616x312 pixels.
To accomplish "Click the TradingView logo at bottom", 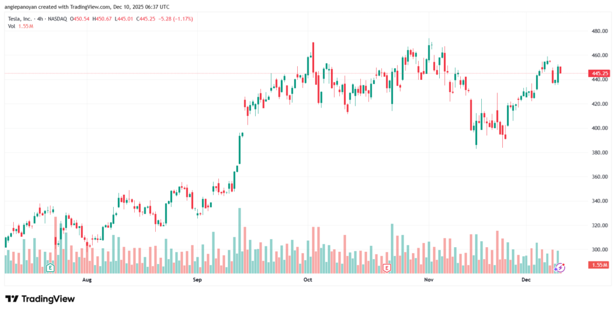I will tap(40, 299).
